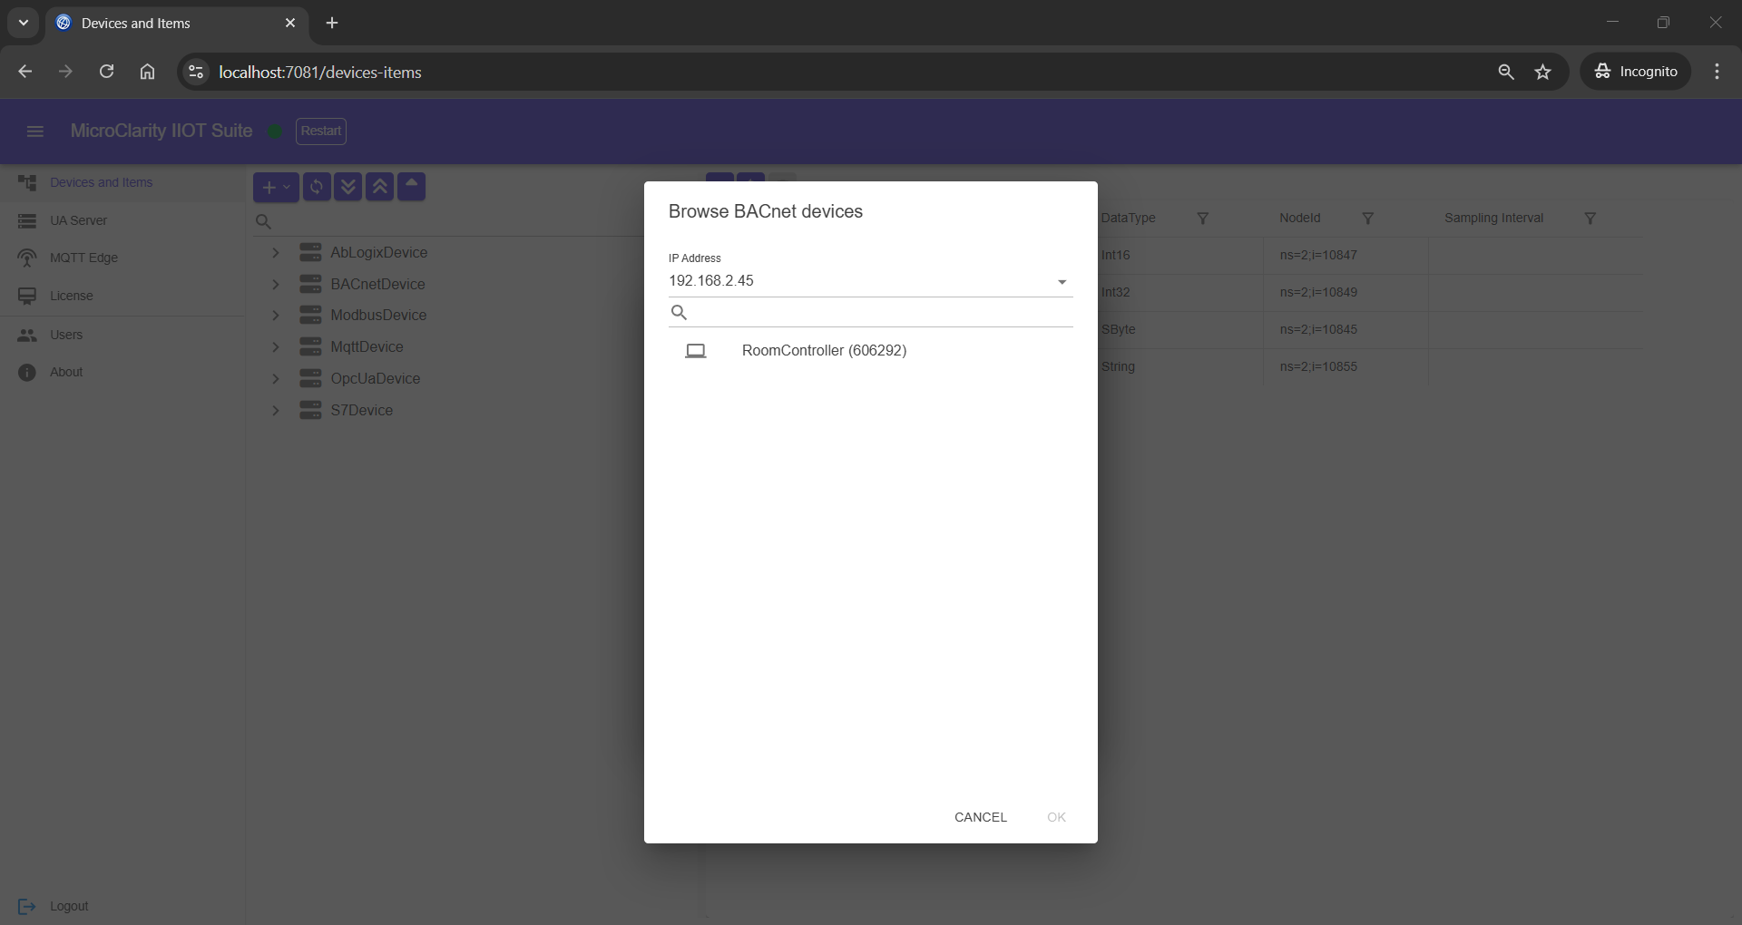The height and width of the screenshot is (925, 1742).
Task: Select RoomController (606292) device
Action: tap(823, 351)
